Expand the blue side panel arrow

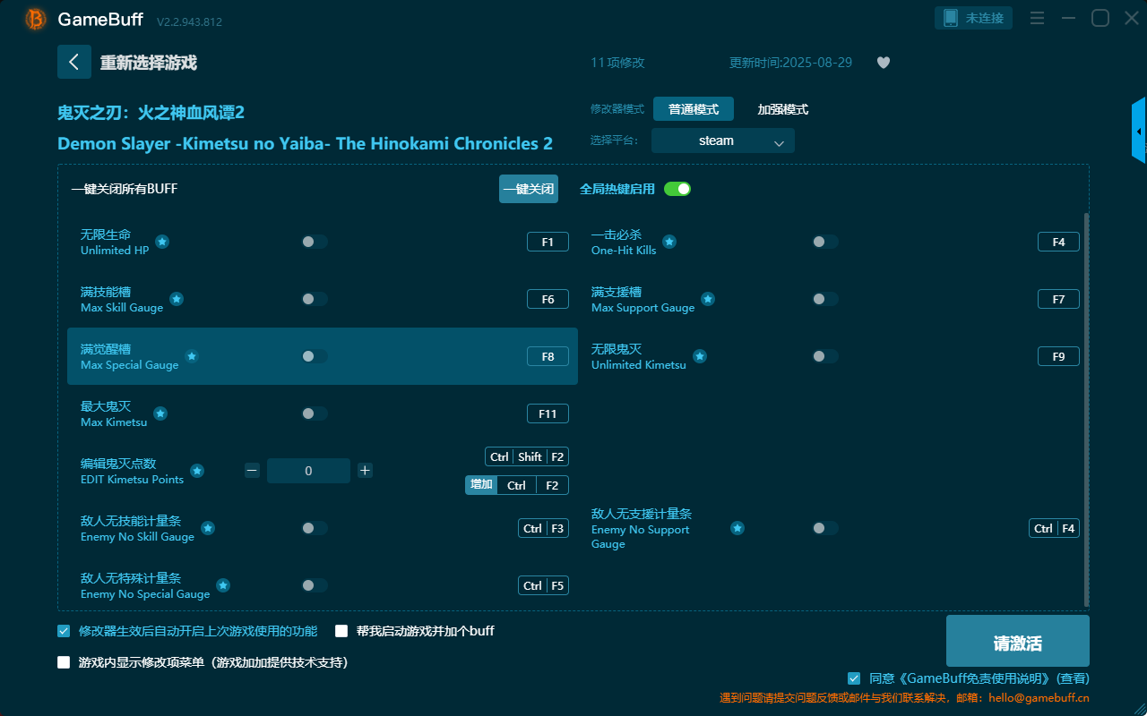1139,131
